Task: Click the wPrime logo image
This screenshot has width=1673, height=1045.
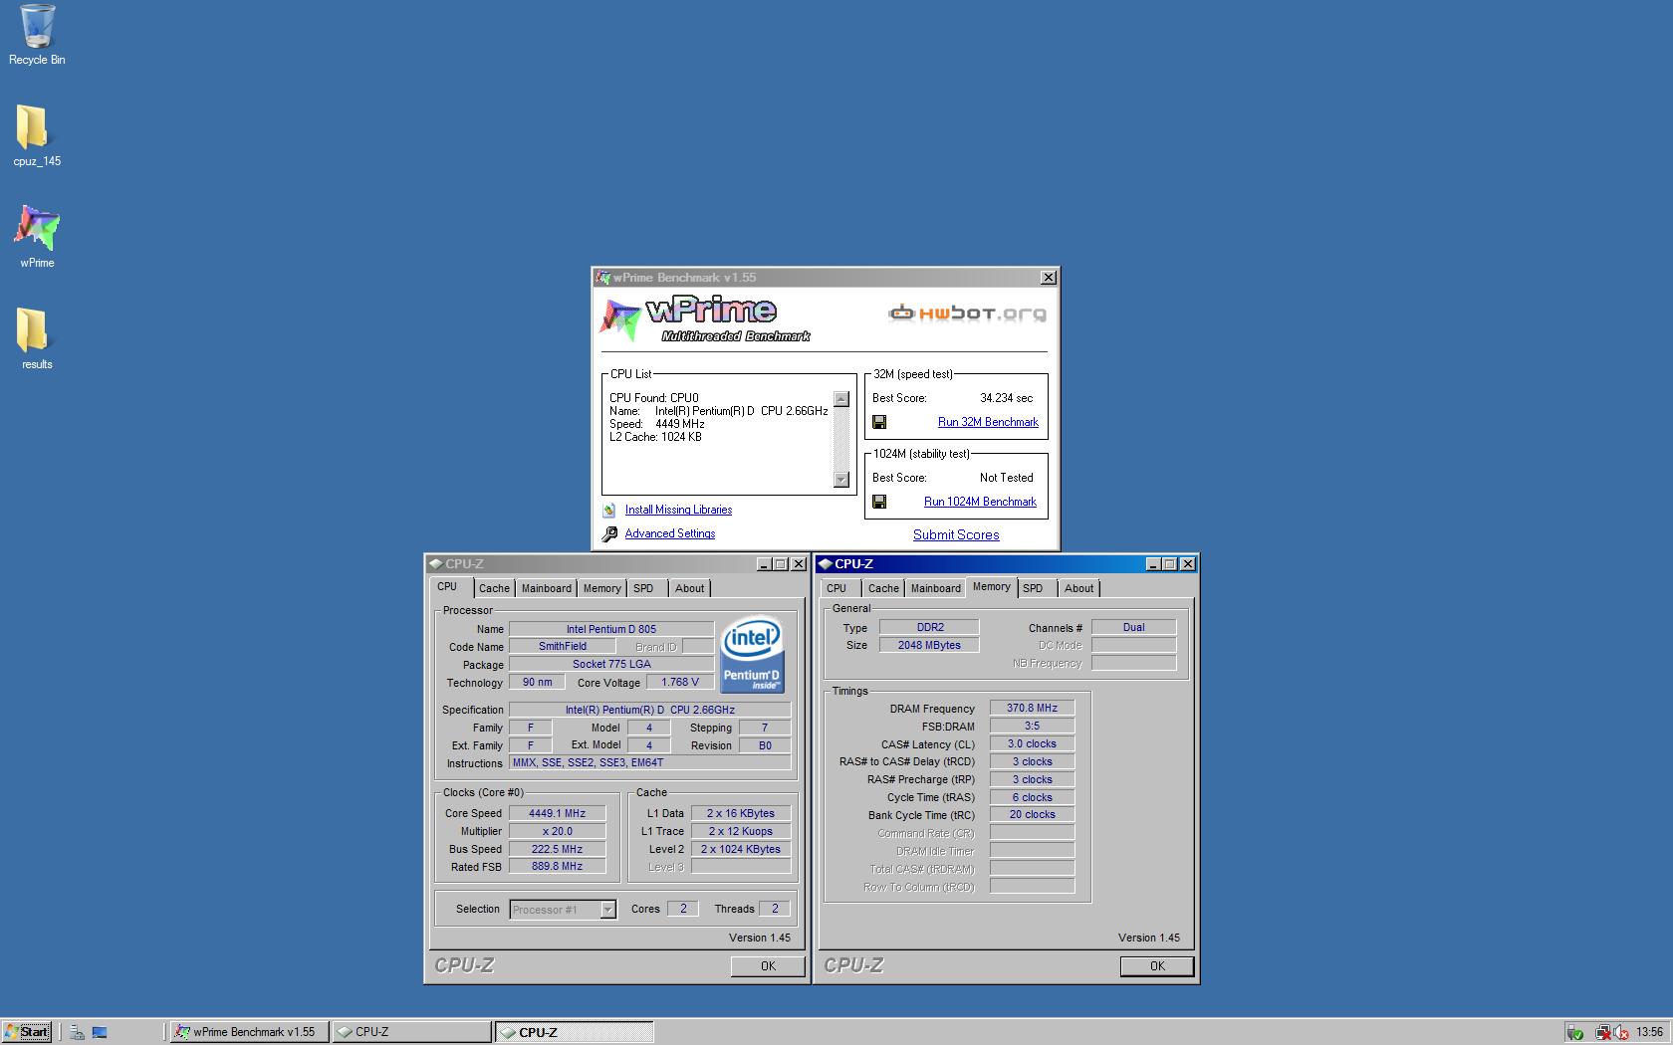Action: [x=704, y=319]
